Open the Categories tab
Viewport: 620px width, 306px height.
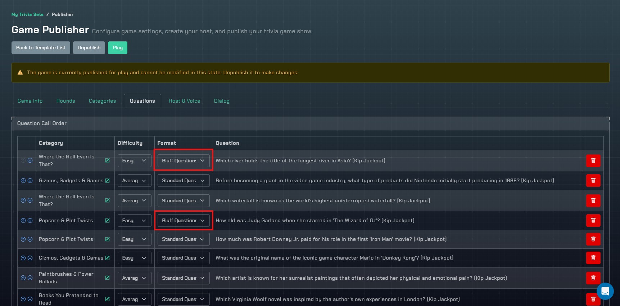[x=102, y=101]
